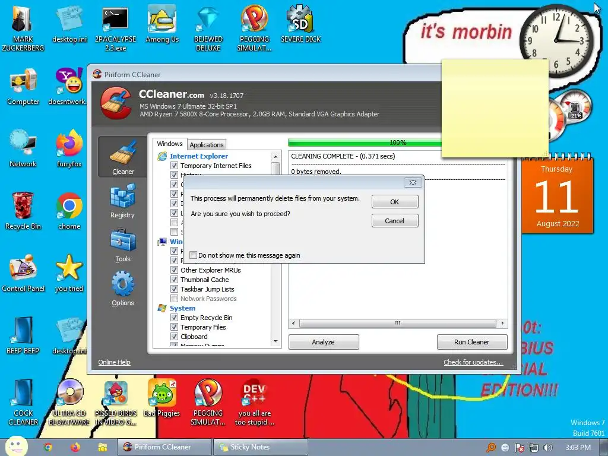Click the 3:03 PM taskbar clock
The image size is (608, 456).
[x=578, y=448]
